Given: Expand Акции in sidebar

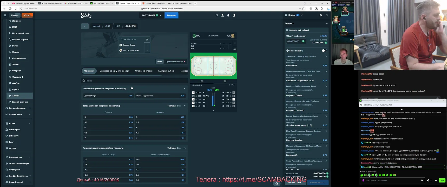Looking at the screenshot, I should tap(30, 123).
